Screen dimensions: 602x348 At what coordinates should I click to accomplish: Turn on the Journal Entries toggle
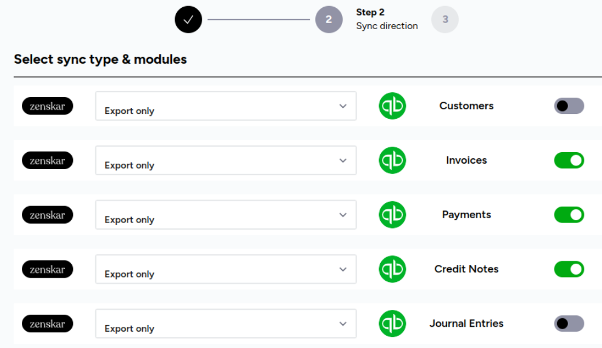[569, 324]
